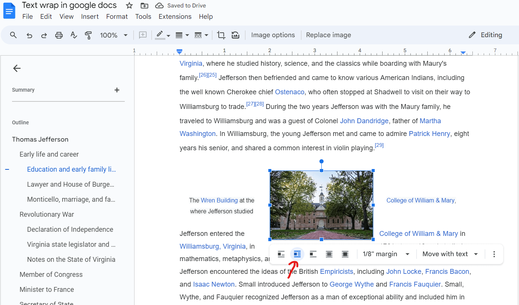
Task: Click the Reset image icon
Action: pos(235,35)
